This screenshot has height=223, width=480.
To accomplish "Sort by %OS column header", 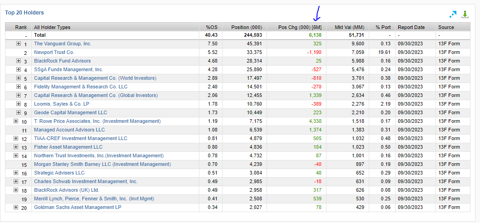I will [213, 27].
